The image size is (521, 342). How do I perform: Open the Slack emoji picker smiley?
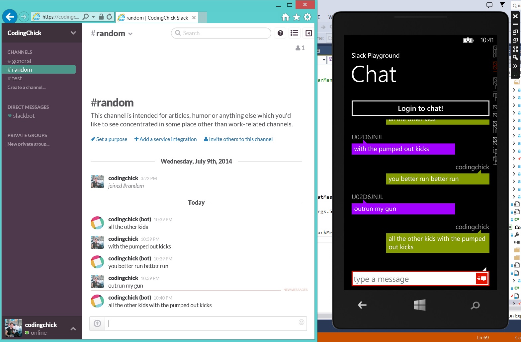(x=302, y=322)
